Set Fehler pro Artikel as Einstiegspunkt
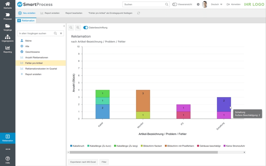266x166 pixels. click(x=110, y=13)
